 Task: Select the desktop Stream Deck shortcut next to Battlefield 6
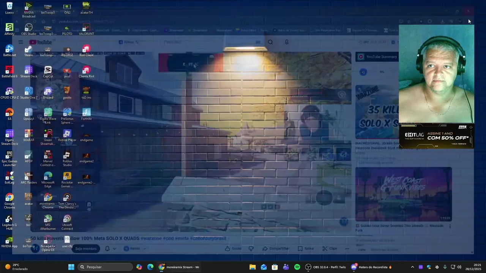[x=28, y=72]
